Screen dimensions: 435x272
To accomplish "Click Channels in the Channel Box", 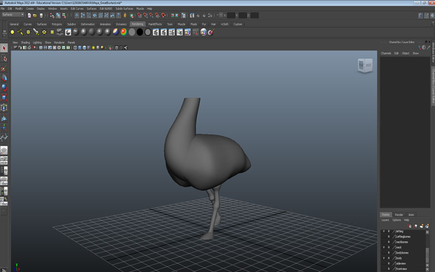I will [386, 53].
